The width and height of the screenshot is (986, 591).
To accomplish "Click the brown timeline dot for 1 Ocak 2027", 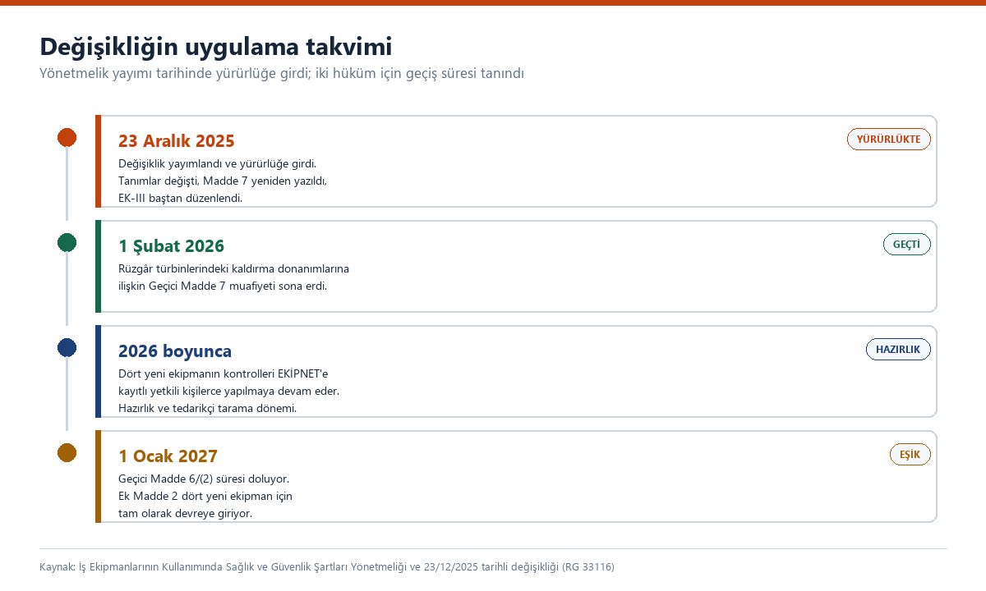I will click(x=67, y=453).
